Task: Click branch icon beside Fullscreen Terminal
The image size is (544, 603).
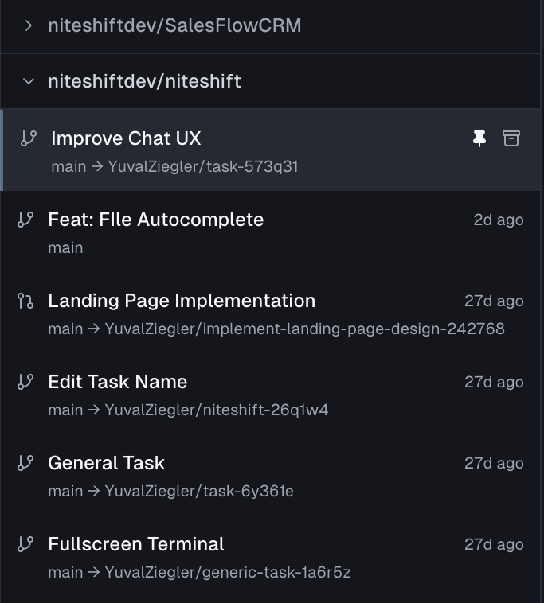Action: pos(25,544)
